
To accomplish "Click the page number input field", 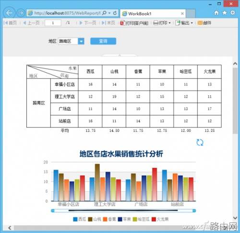I will [x=53, y=23].
